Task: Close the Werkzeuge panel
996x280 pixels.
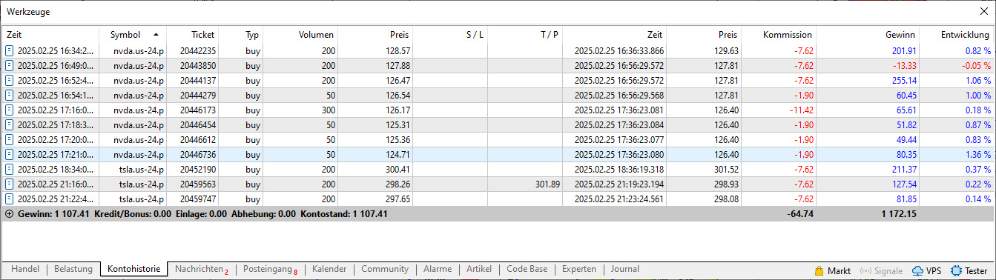Action: pos(983,11)
